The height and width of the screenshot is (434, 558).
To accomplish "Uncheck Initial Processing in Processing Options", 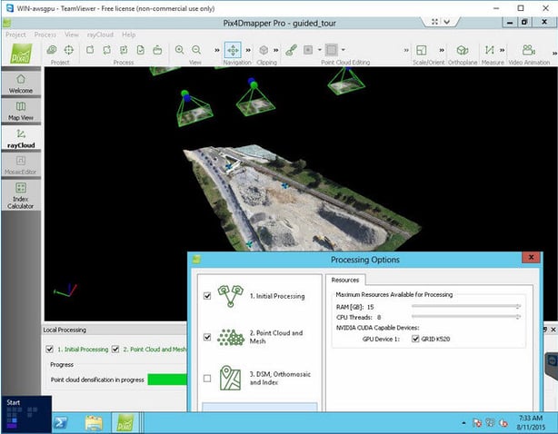I will point(208,296).
